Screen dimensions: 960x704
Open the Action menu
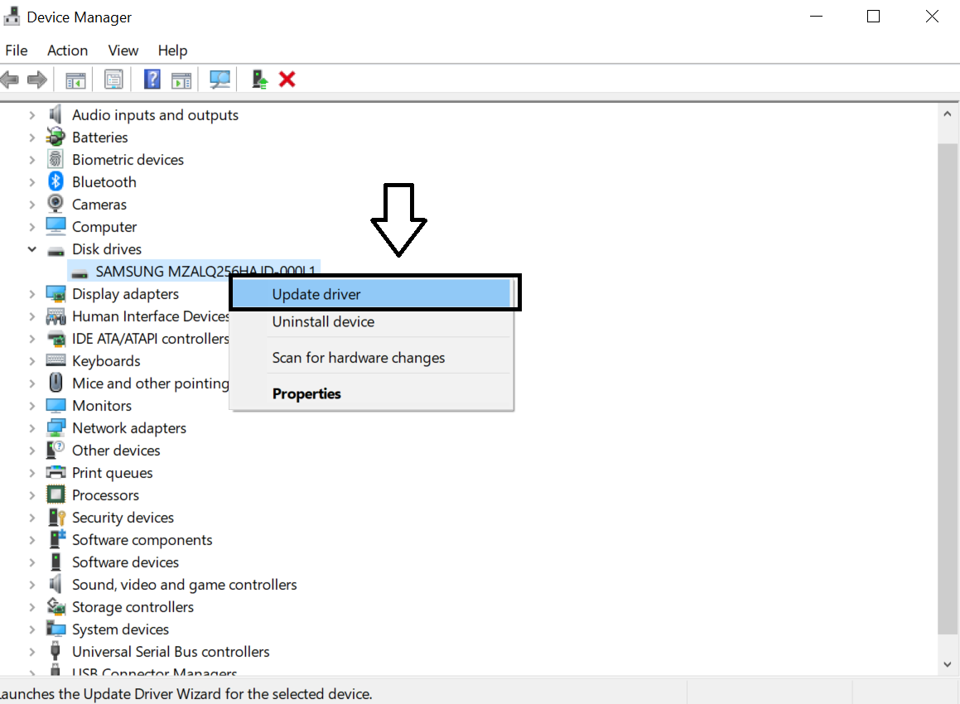(x=67, y=51)
